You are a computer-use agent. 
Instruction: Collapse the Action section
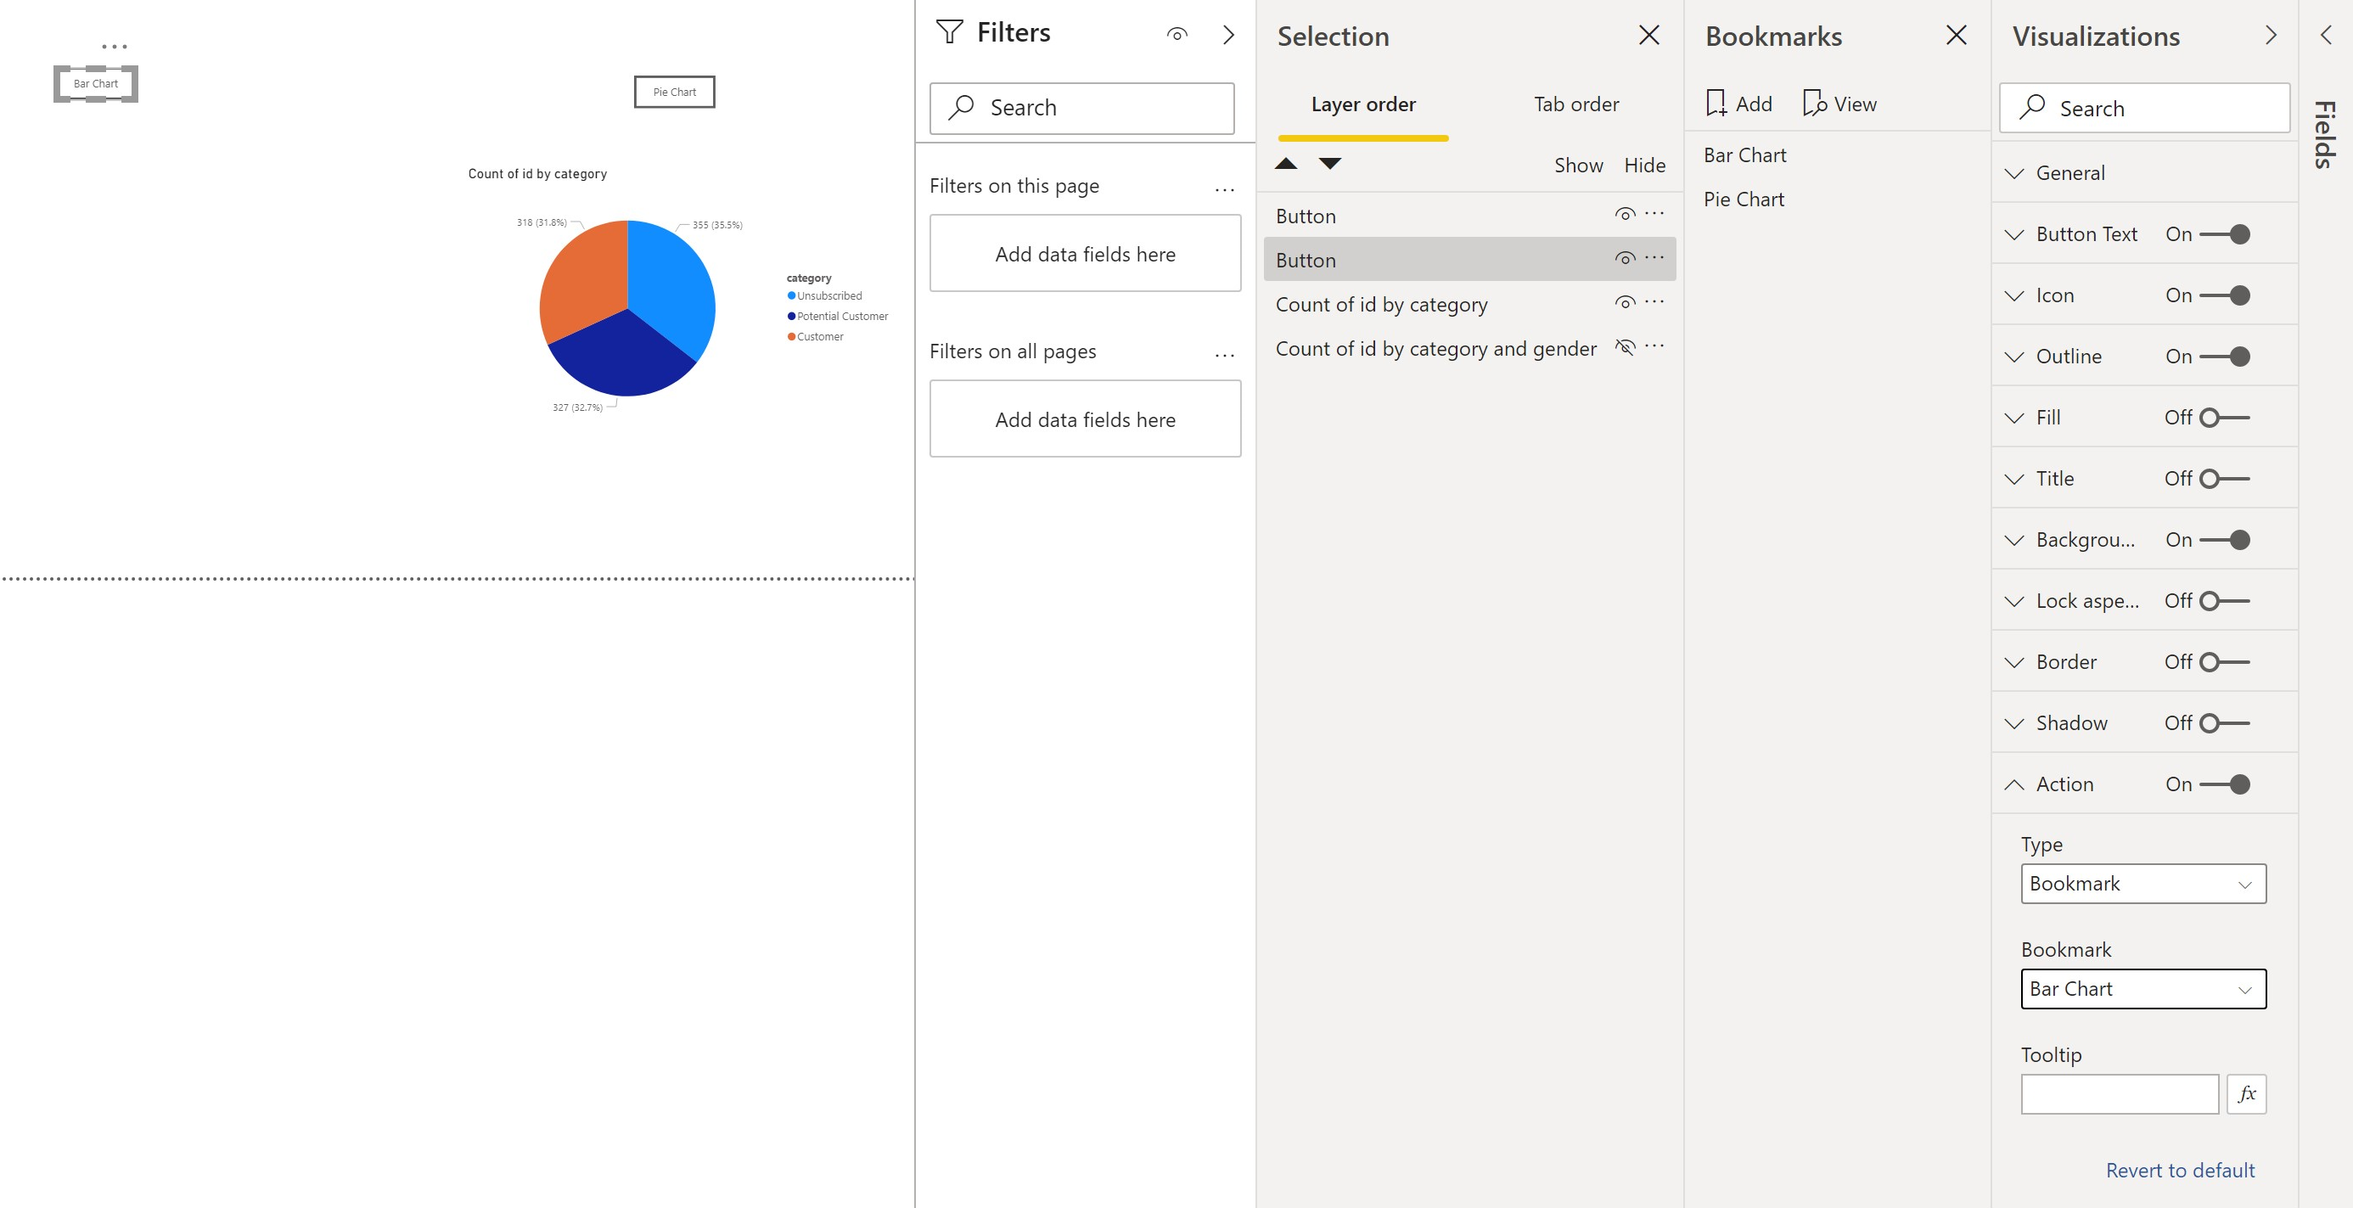tap(2014, 784)
